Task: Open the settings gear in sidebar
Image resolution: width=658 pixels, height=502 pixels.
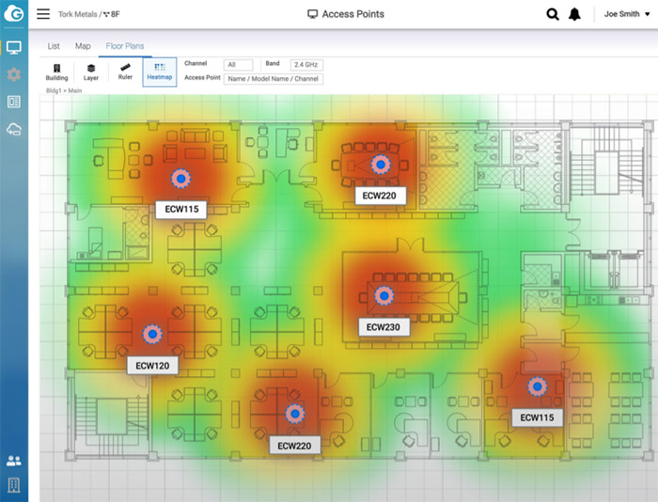Action: point(14,74)
